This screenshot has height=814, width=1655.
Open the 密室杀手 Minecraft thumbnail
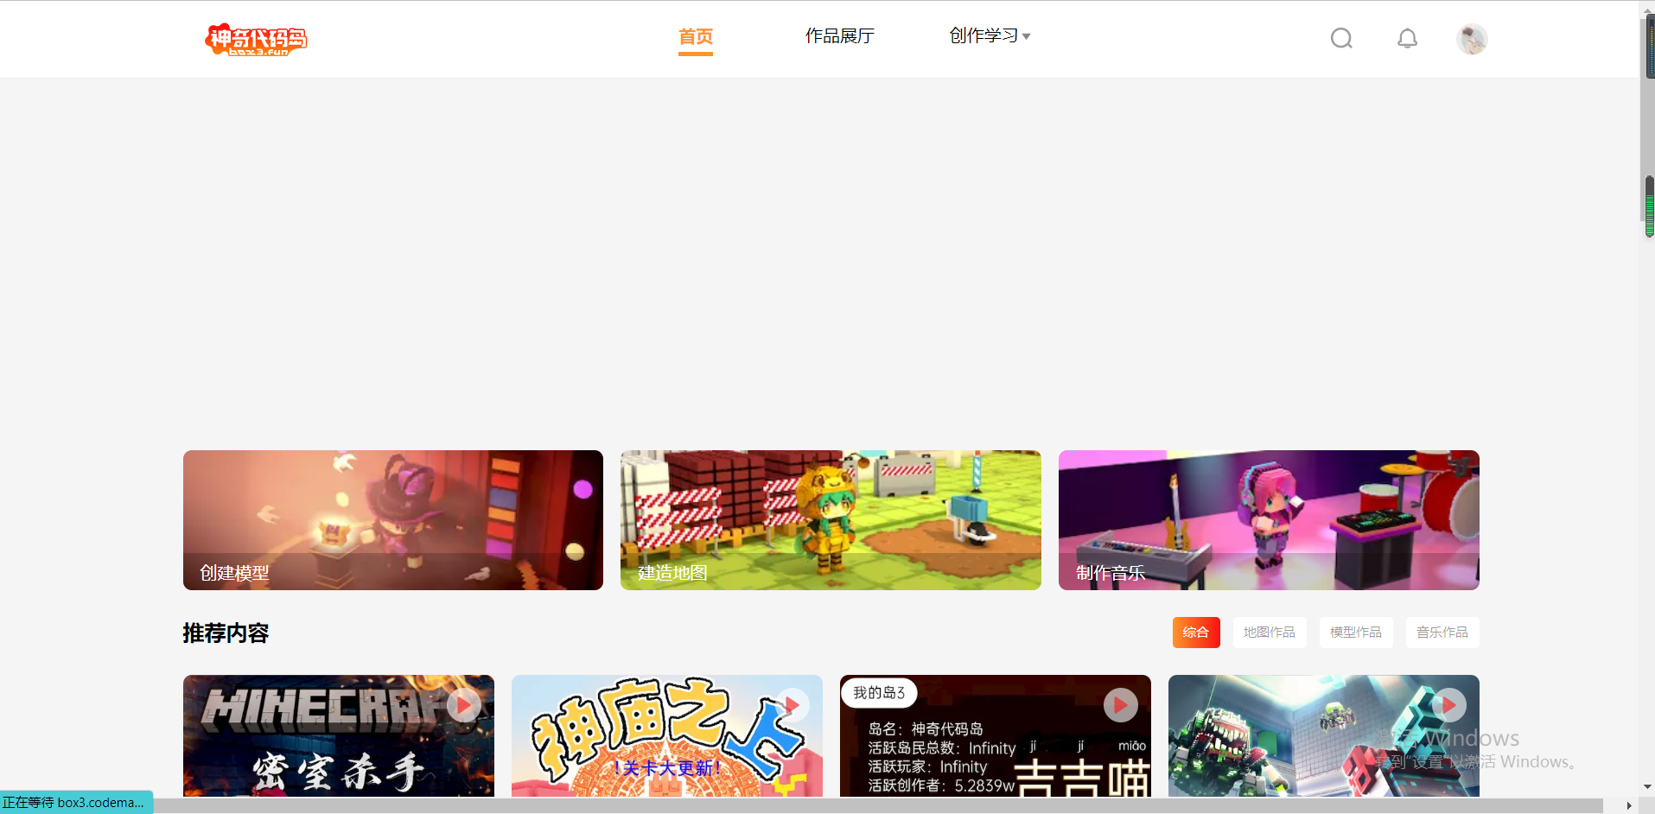pyautogui.click(x=339, y=735)
